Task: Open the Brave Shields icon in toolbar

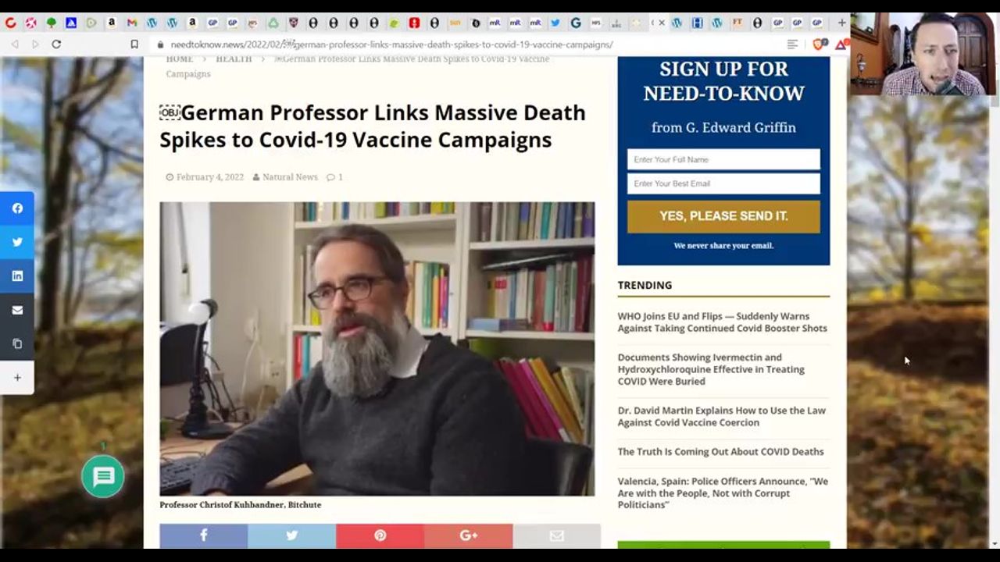Action: [818, 44]
